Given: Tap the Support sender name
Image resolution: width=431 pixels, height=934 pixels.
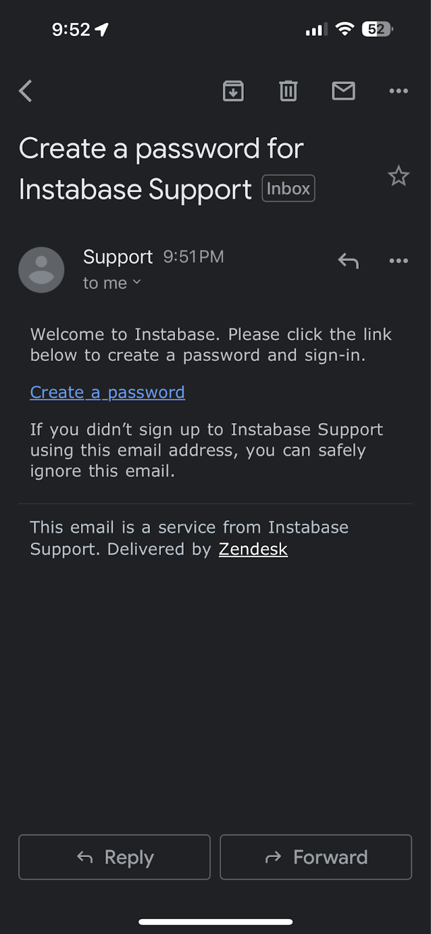Looking at the screenshot, I should click(x=118, y=257).
